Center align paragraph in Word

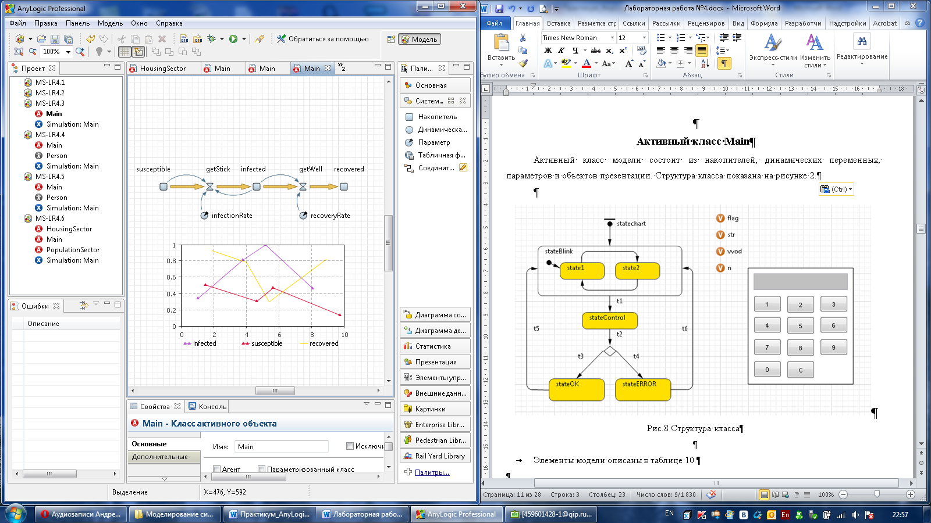(674, 51)
